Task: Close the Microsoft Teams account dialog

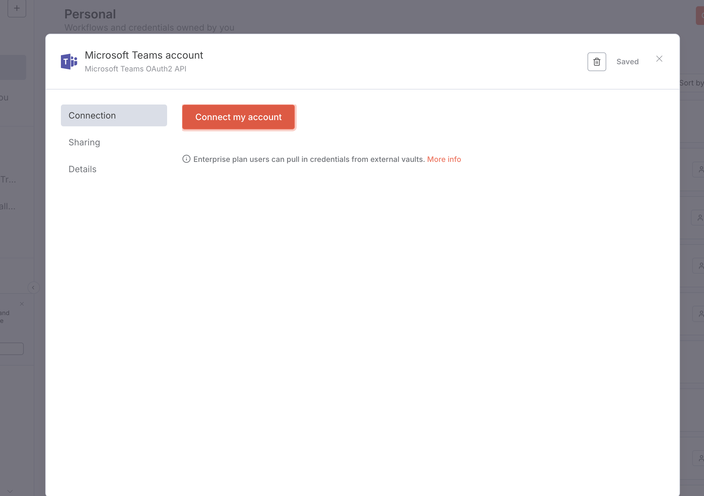Action: 659,59
